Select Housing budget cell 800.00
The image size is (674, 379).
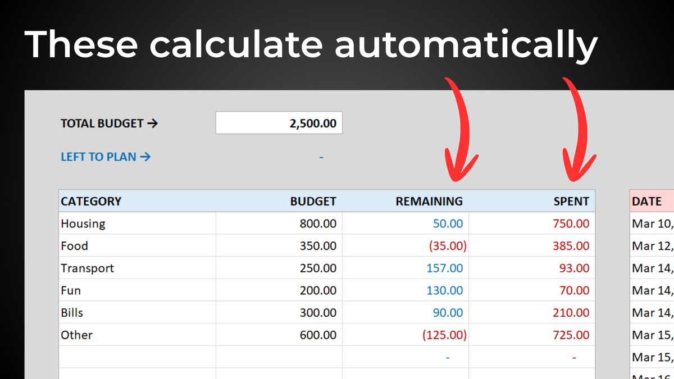coord(279,223)
